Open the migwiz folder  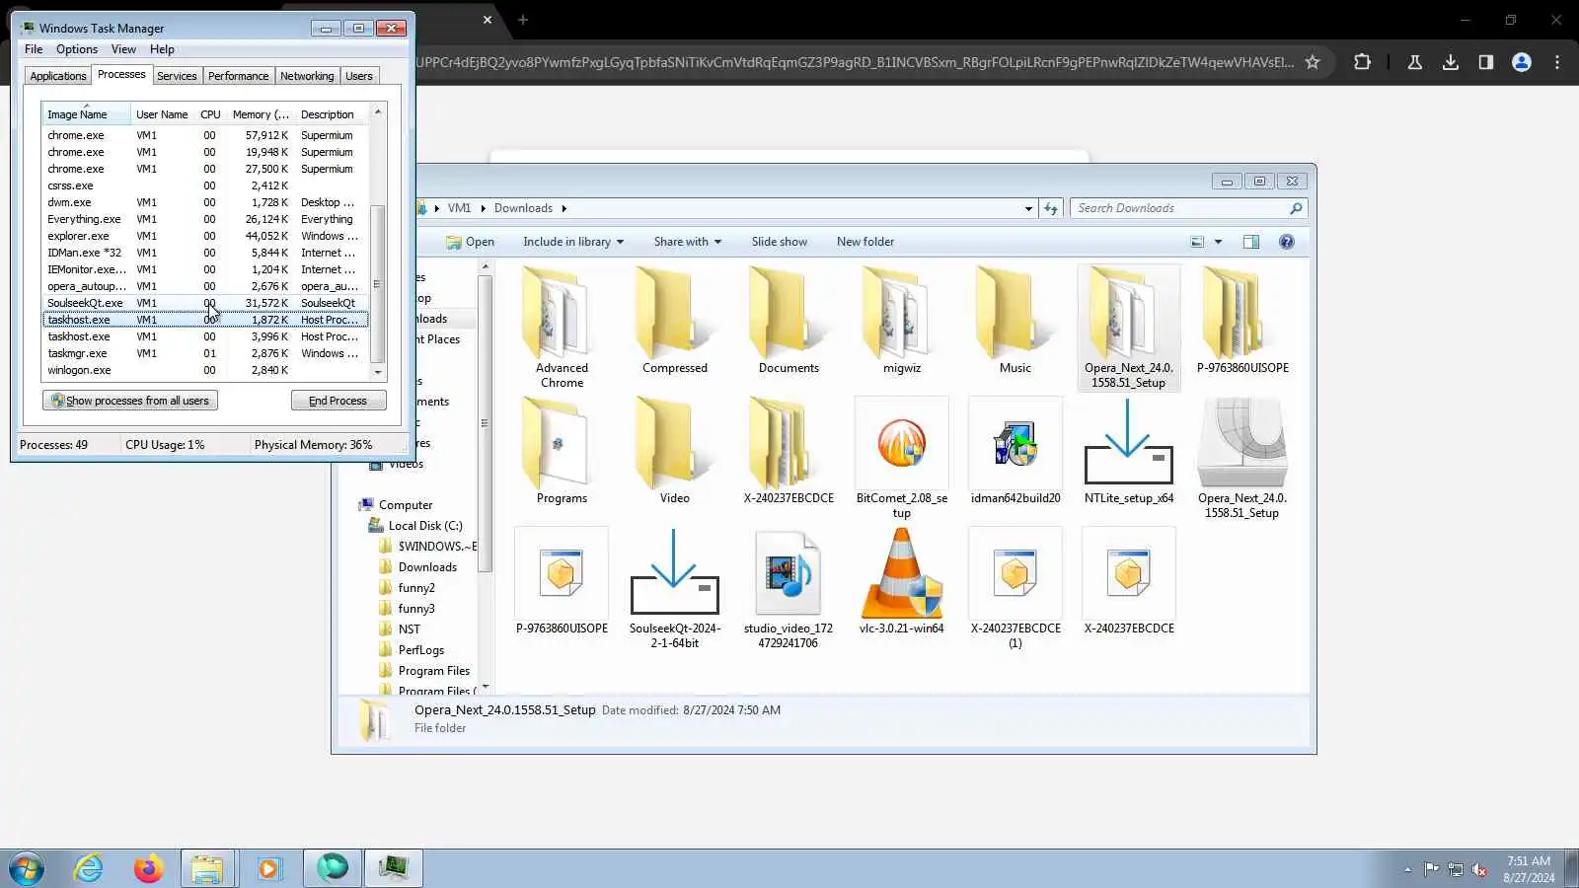point(902,321)
